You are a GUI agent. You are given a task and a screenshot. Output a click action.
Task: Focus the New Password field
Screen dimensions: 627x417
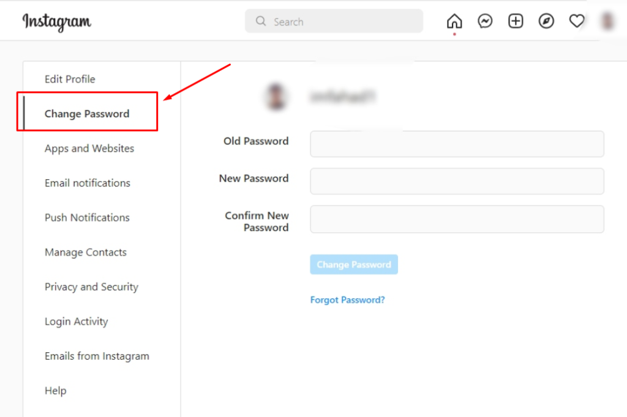457,182
